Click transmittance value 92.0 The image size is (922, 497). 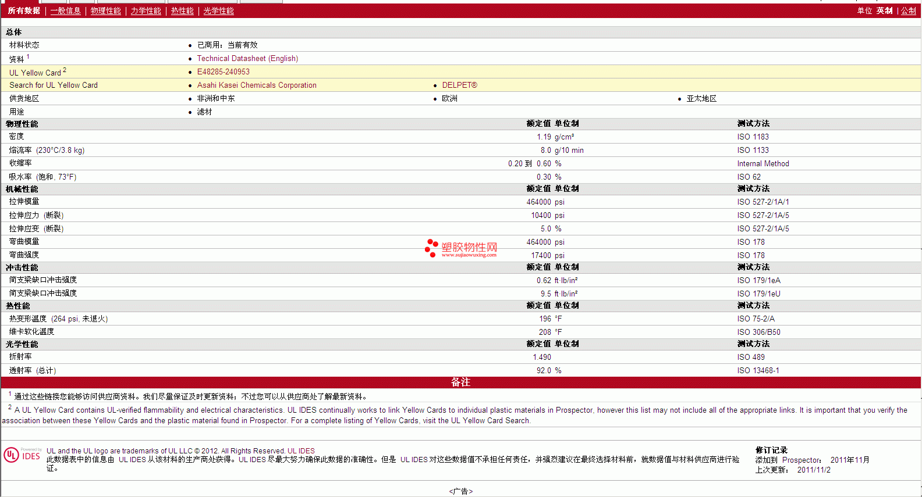click(544, 371)
